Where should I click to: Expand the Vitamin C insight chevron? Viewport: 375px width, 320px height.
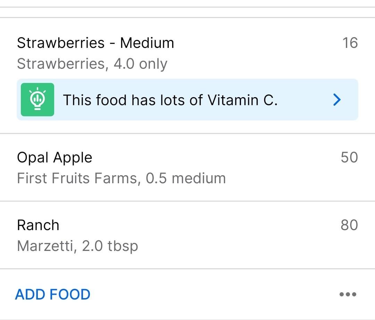337,100
